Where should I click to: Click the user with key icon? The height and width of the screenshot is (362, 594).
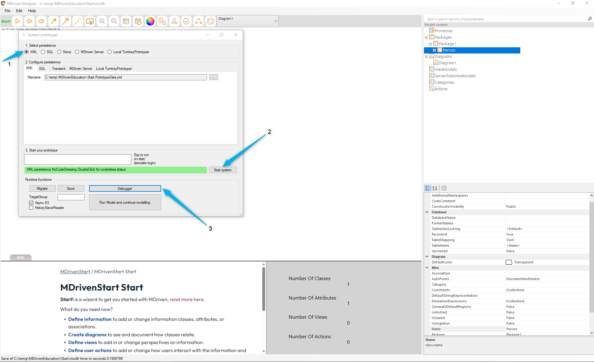point(174,21)
